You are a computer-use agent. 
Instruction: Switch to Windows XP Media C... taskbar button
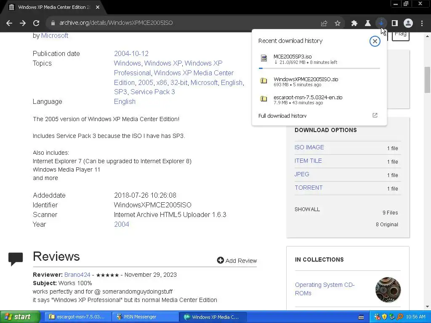click(213, 317)
